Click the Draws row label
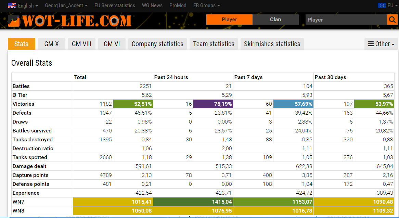Image resolution: width=399 pixels, height=218 pixels. pos(20,122)
